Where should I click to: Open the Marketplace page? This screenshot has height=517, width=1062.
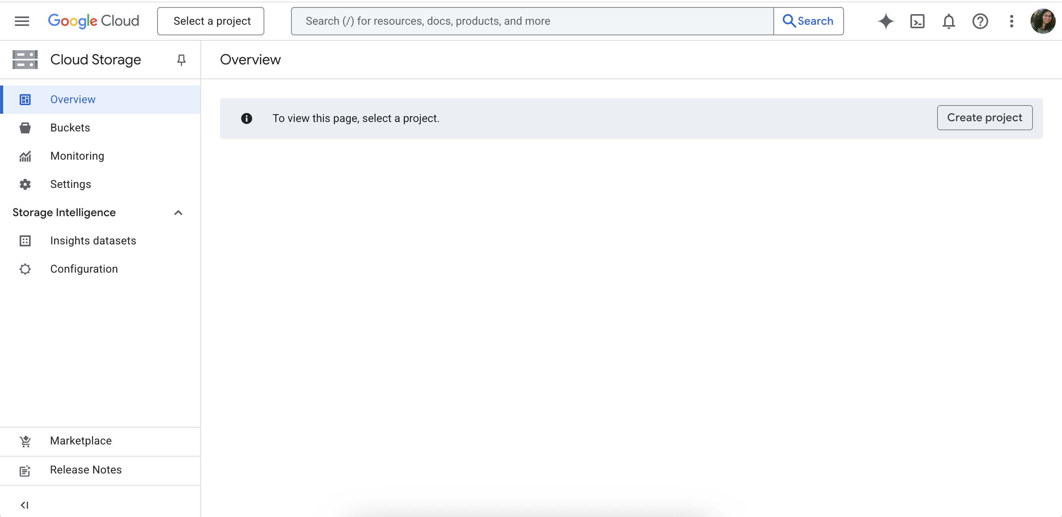click(81, 441)
